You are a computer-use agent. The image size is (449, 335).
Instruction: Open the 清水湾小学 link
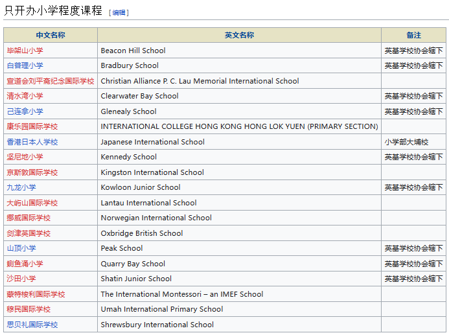click(x=25, y=96)
